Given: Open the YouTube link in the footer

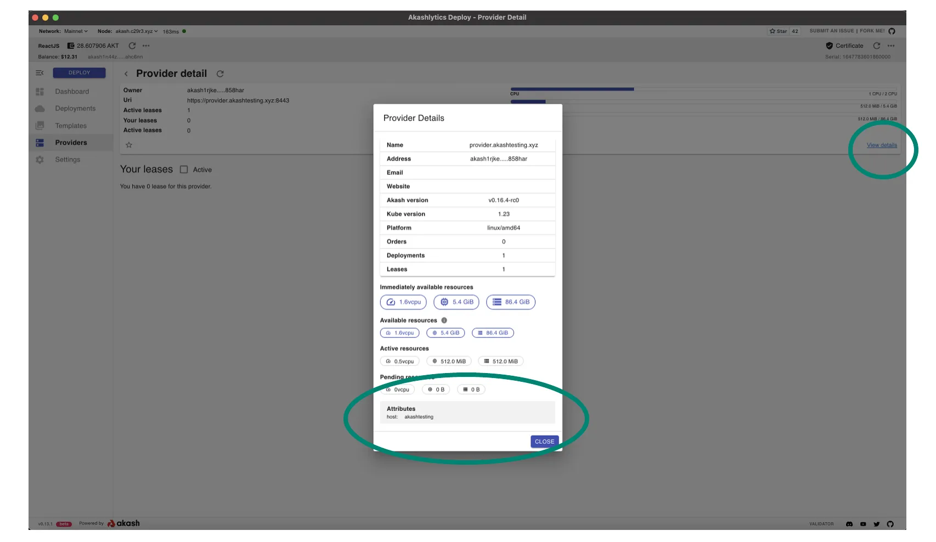Looking at the screenshot, I should tap(863, 524).
